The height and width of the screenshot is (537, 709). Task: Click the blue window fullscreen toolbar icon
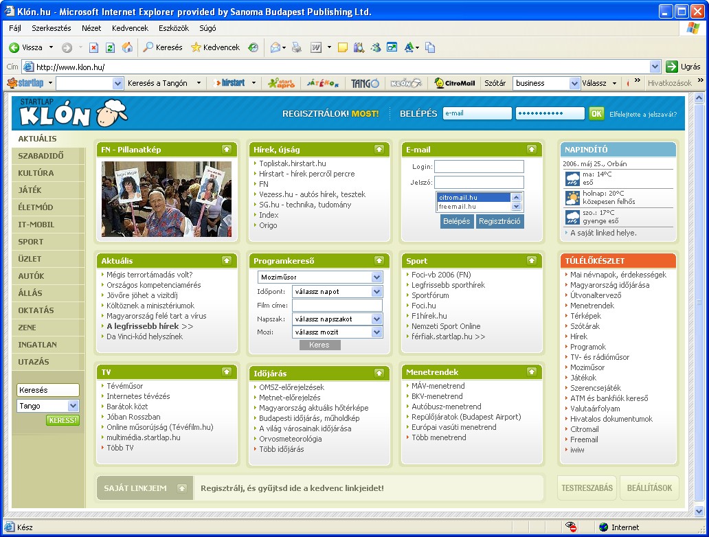[392, 47]
